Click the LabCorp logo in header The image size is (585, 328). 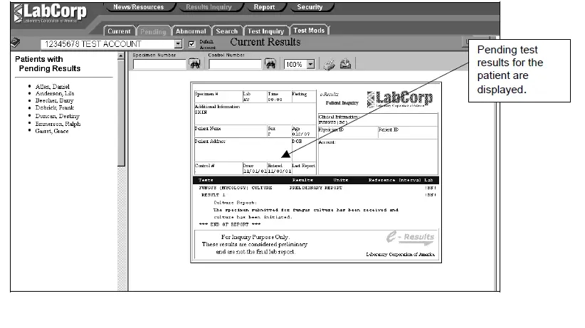51,13
